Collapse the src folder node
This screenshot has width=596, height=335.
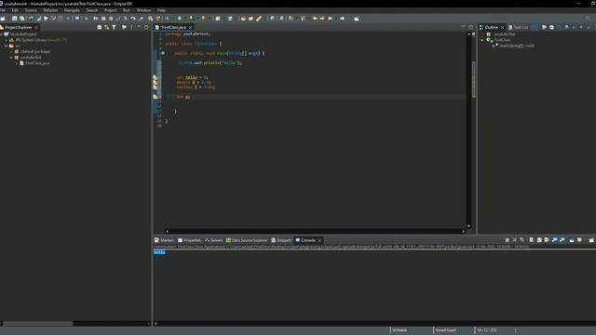click(x=7, y=46)
